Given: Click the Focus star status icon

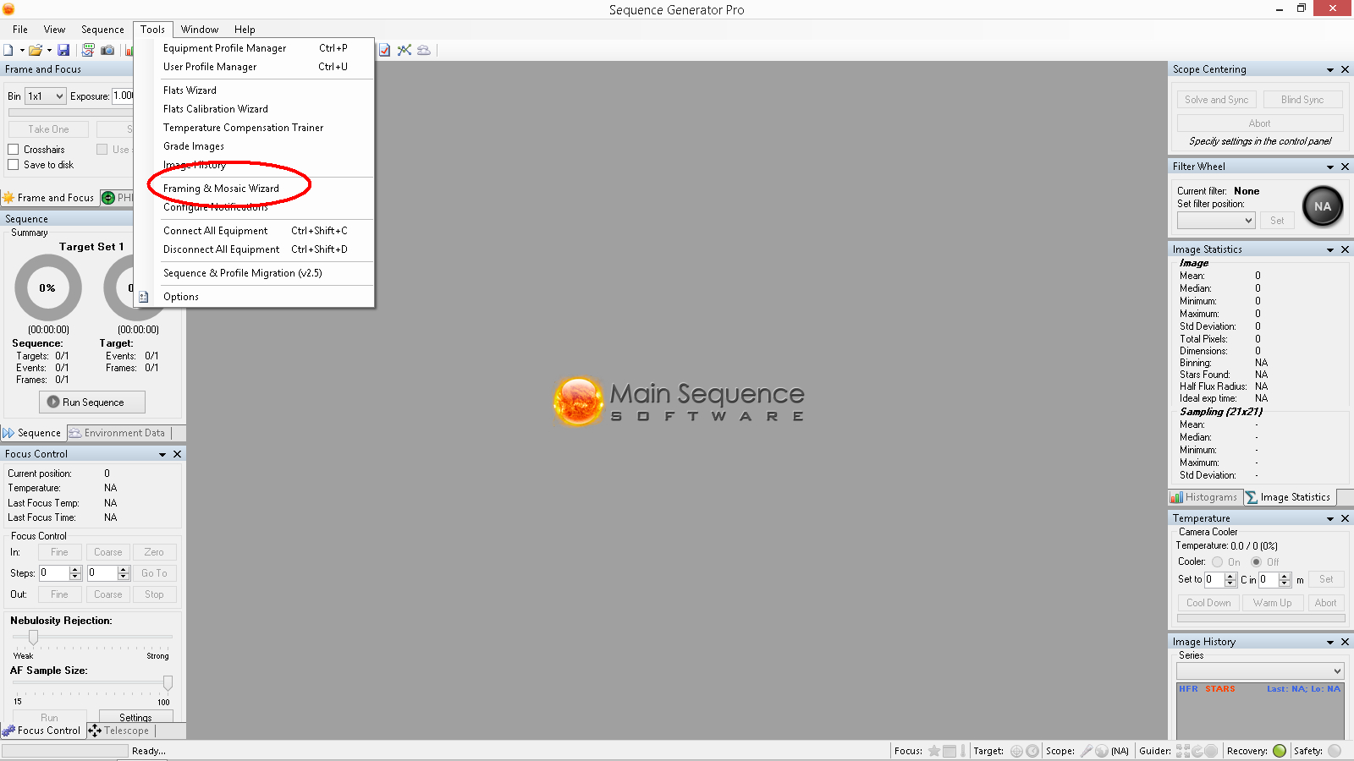Looking at the screenshot, I should coord(934,751).
